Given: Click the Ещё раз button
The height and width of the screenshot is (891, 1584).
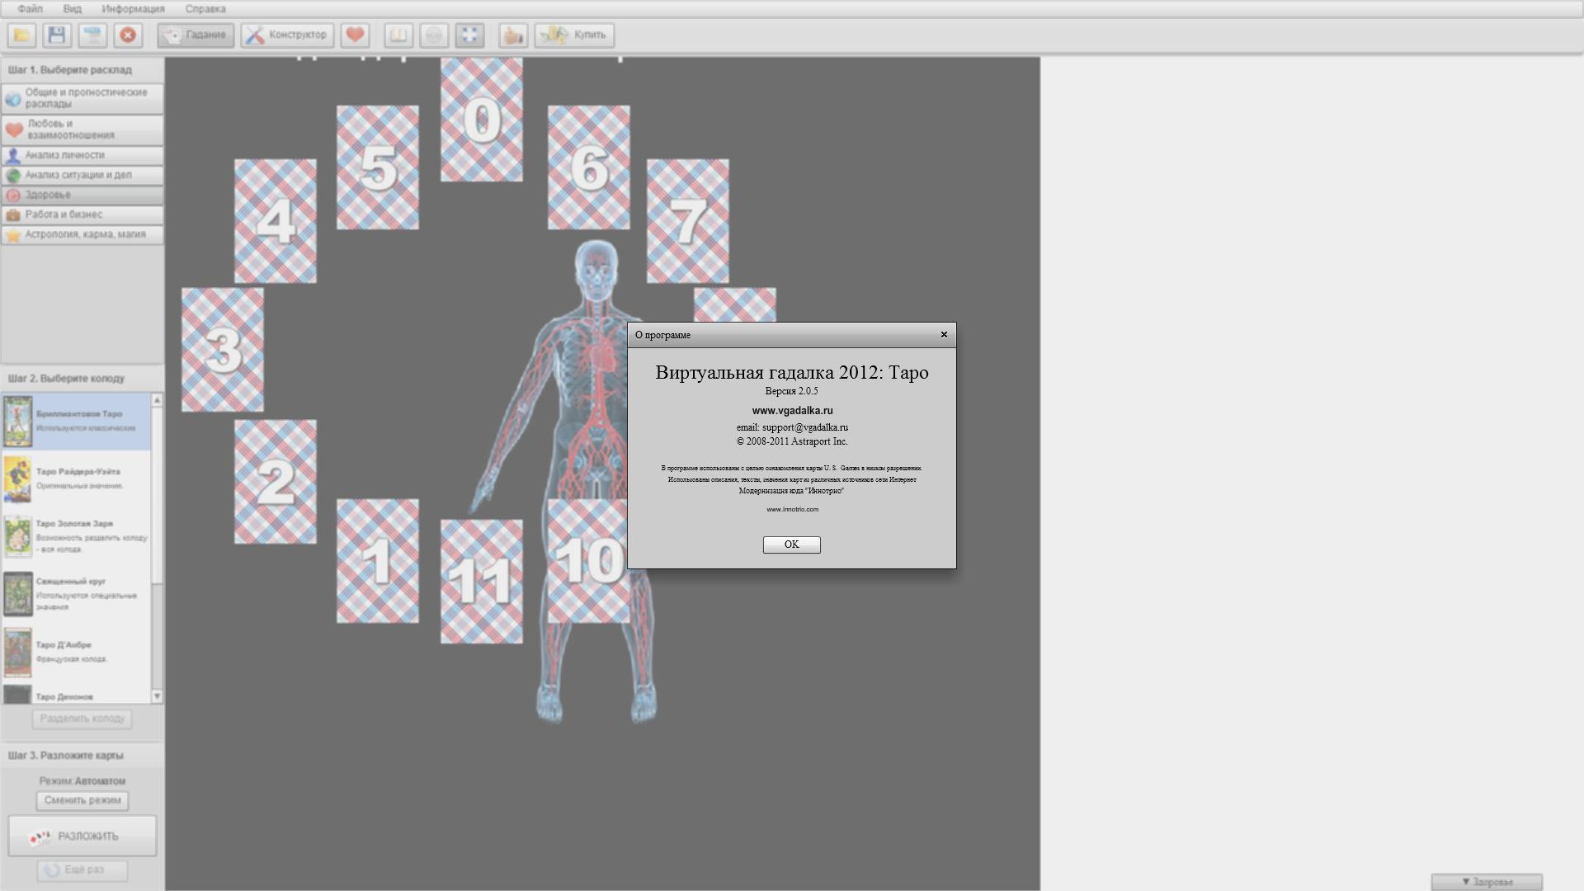Looking at the screenshot, I should 82,870.
